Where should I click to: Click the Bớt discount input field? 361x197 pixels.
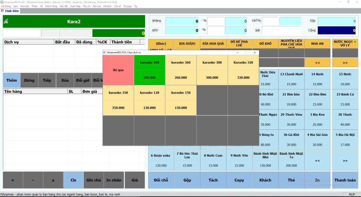281,30
